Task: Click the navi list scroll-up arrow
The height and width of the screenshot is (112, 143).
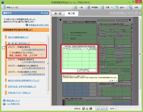Action: [48, 35]
